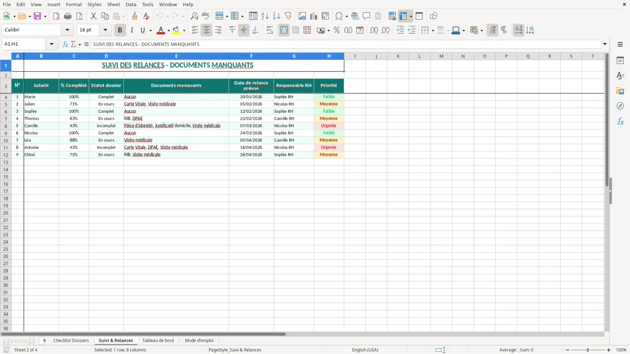630x354 pixels.
Task: Click Export as PDF icon
Action: pos(56,16)
